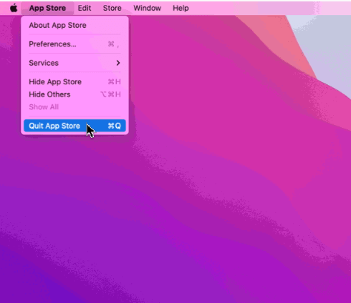This screenshot has width=351, height=303.
Task: Click the ⌥⌘H shortcut hint for Hide Others
Action: pyautogui.click(x=110, y=94)
